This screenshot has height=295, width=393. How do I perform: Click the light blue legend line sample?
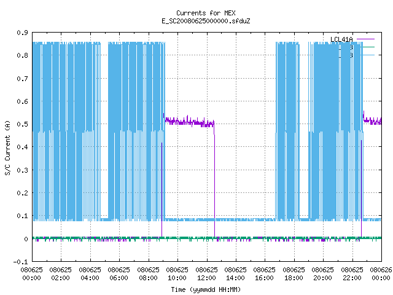point(368,55)
